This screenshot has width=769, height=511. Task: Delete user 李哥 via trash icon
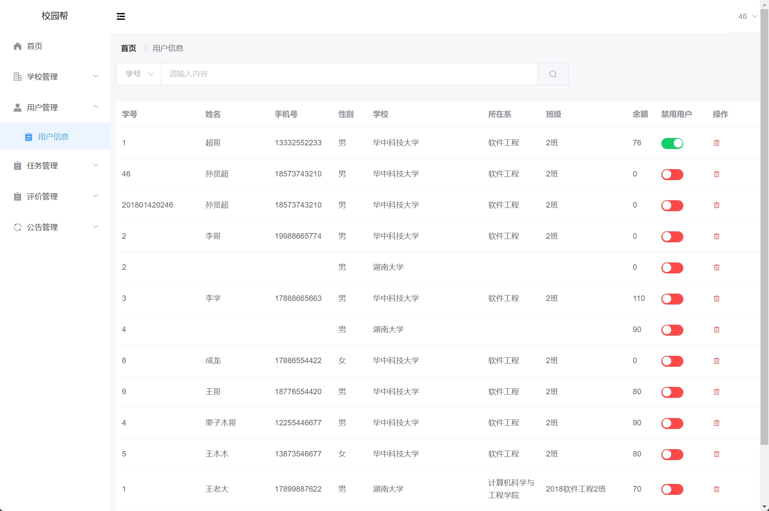click(x=717, y=236)
